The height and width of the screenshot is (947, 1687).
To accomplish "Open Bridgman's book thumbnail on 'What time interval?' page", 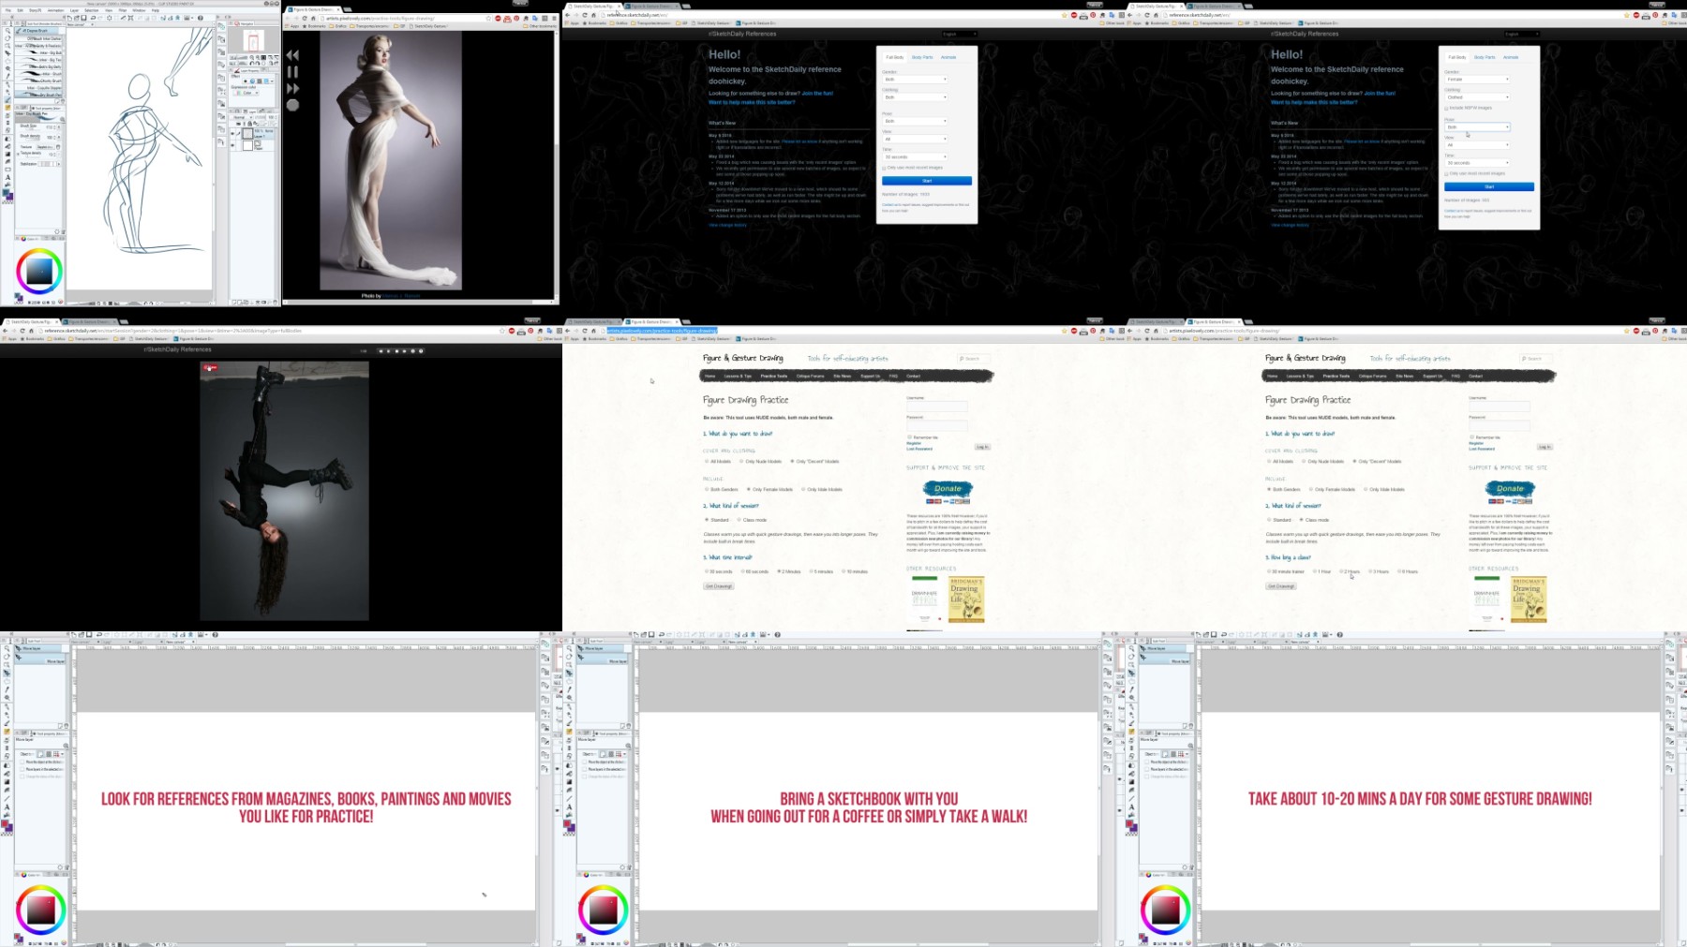I will [966, 599].
